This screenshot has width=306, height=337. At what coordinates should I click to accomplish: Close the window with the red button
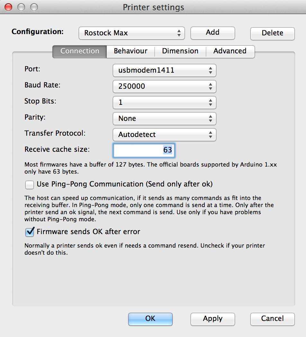tap(8, 7)
